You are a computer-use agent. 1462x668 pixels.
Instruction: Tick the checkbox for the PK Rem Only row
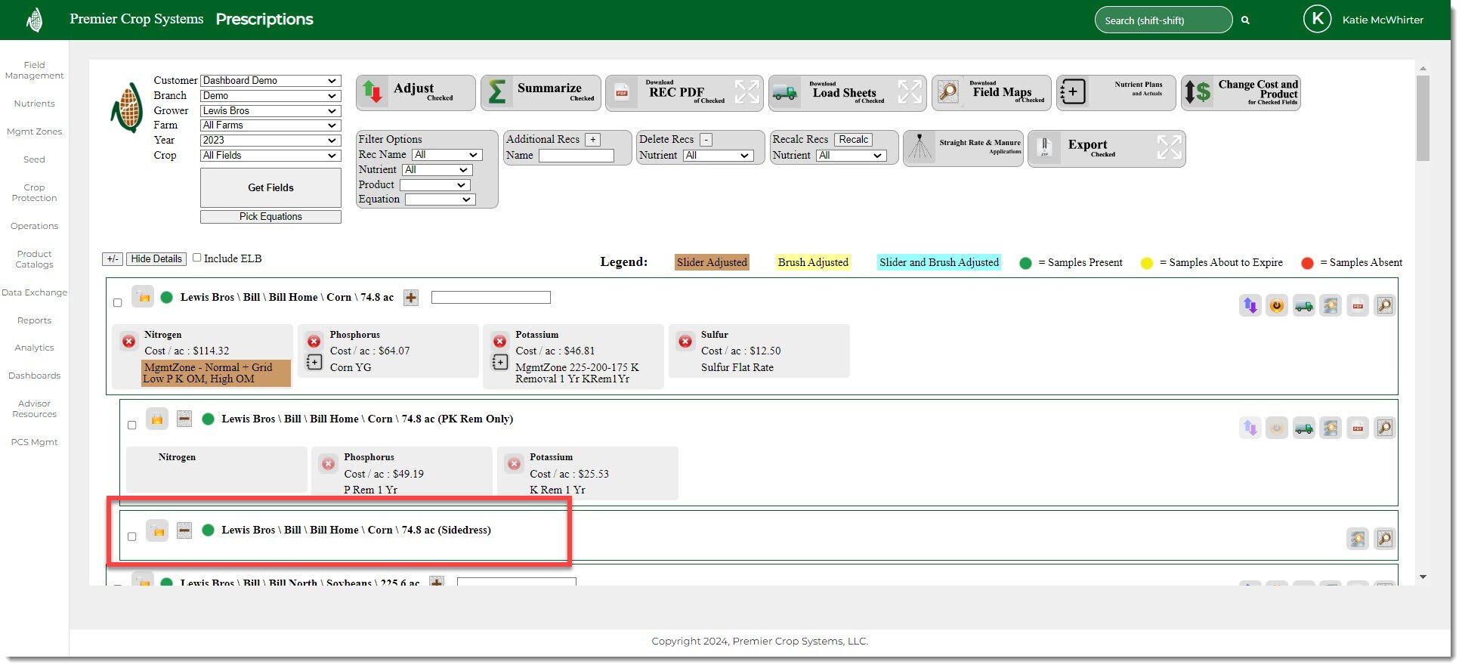coord(132,425)
